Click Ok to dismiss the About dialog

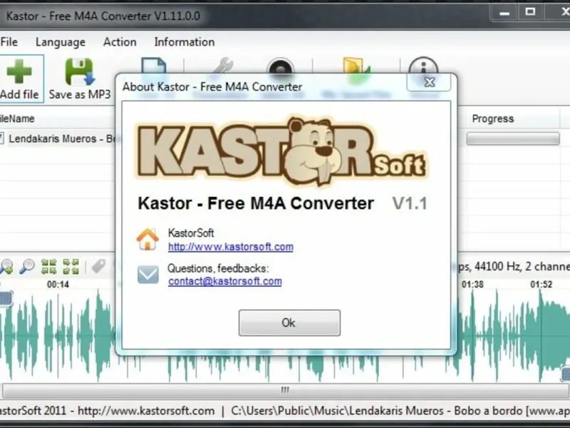coord(289,323)
